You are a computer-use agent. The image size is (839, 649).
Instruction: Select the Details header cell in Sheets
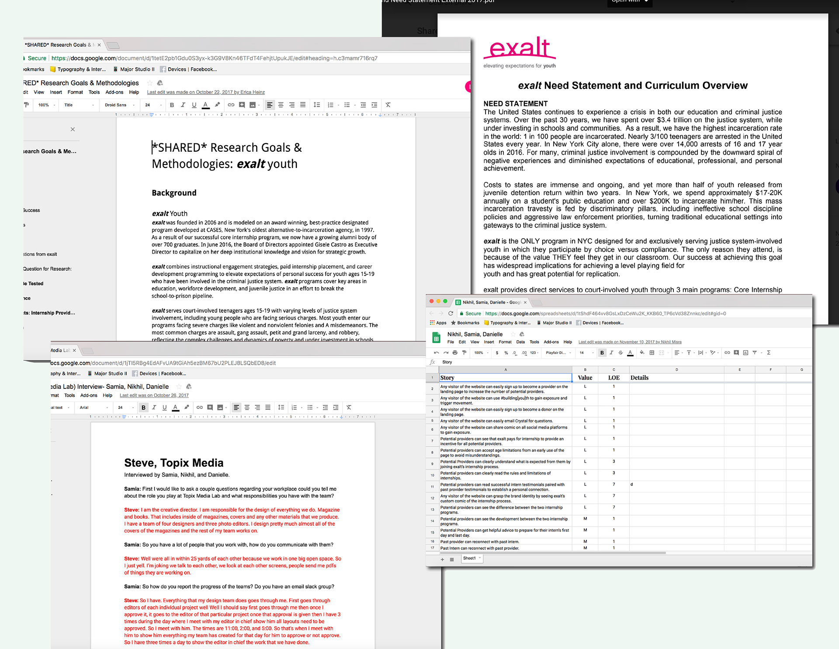(x=676, y=378)
